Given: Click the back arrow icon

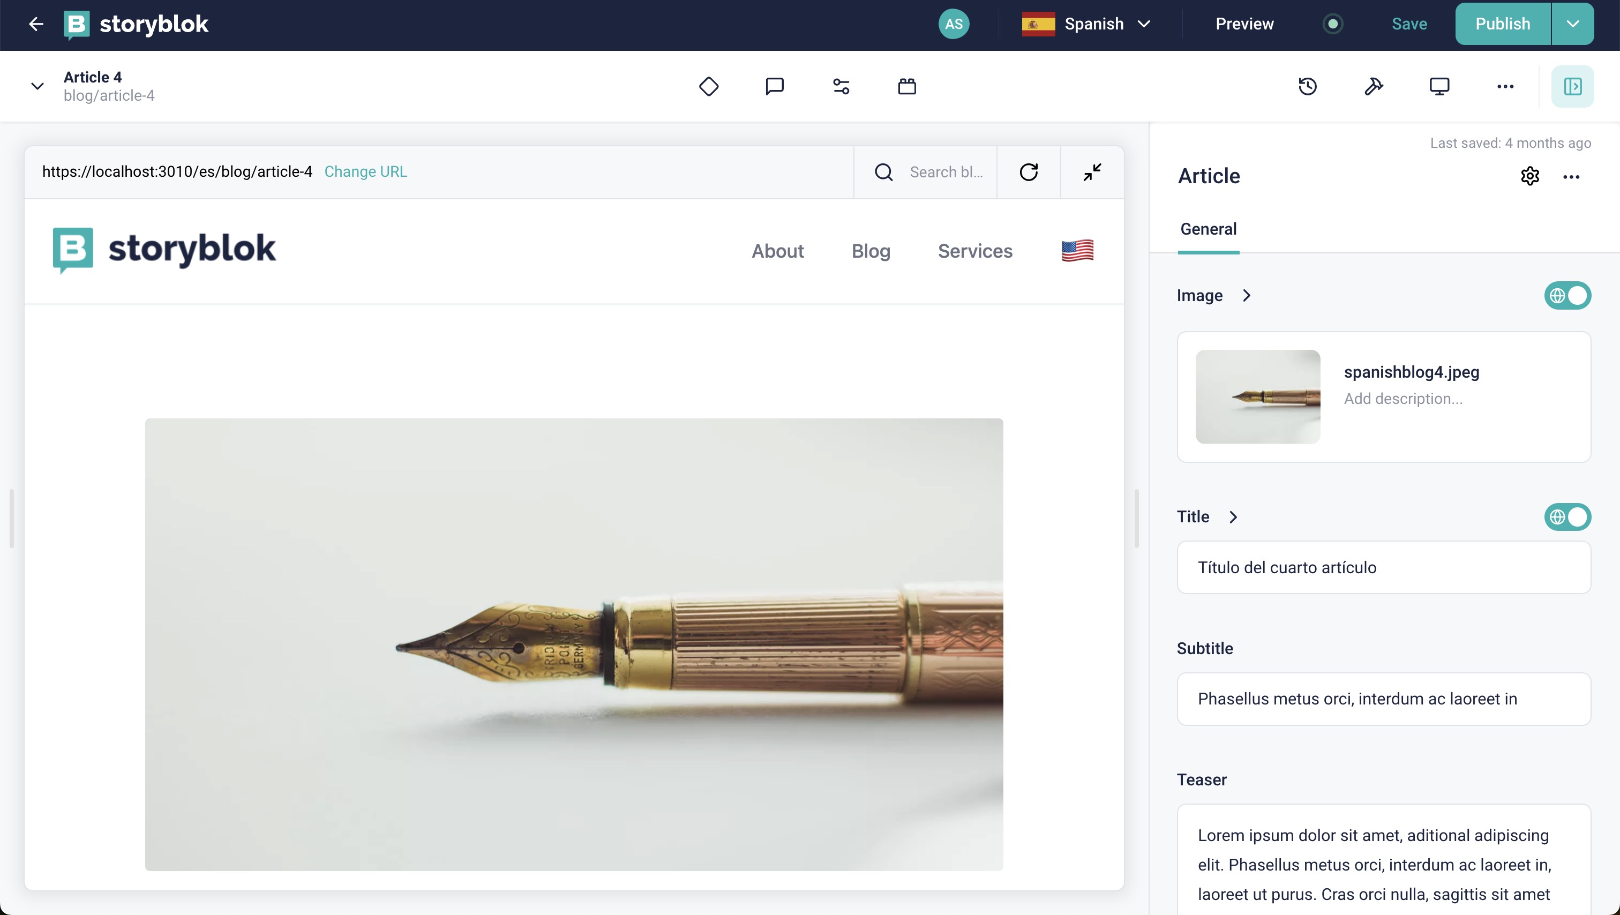Looking at the screenshot, I should coord(36,24).
